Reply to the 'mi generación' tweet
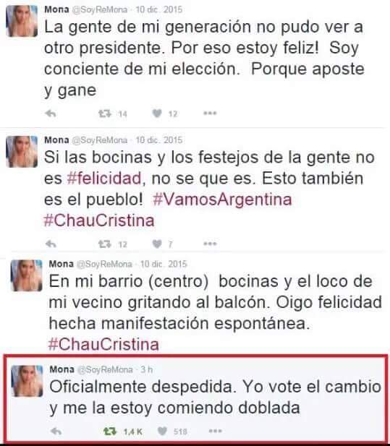This screenshot has height=446, width=390. click(51, 113)
